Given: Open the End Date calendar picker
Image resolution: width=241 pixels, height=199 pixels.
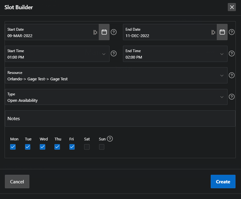Looking at the screenshot, I should click(x=222, y=32).
